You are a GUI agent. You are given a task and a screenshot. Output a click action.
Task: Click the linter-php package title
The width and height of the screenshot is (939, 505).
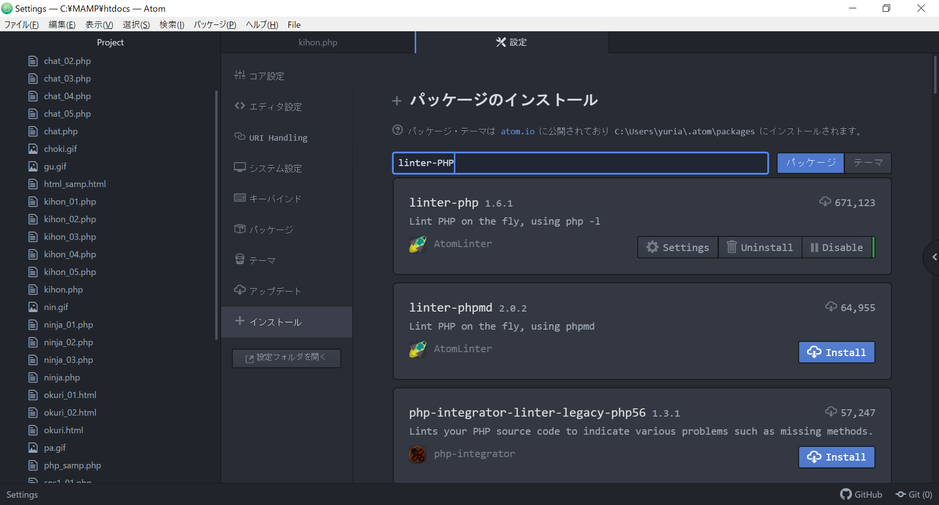(x=444, y=202)
